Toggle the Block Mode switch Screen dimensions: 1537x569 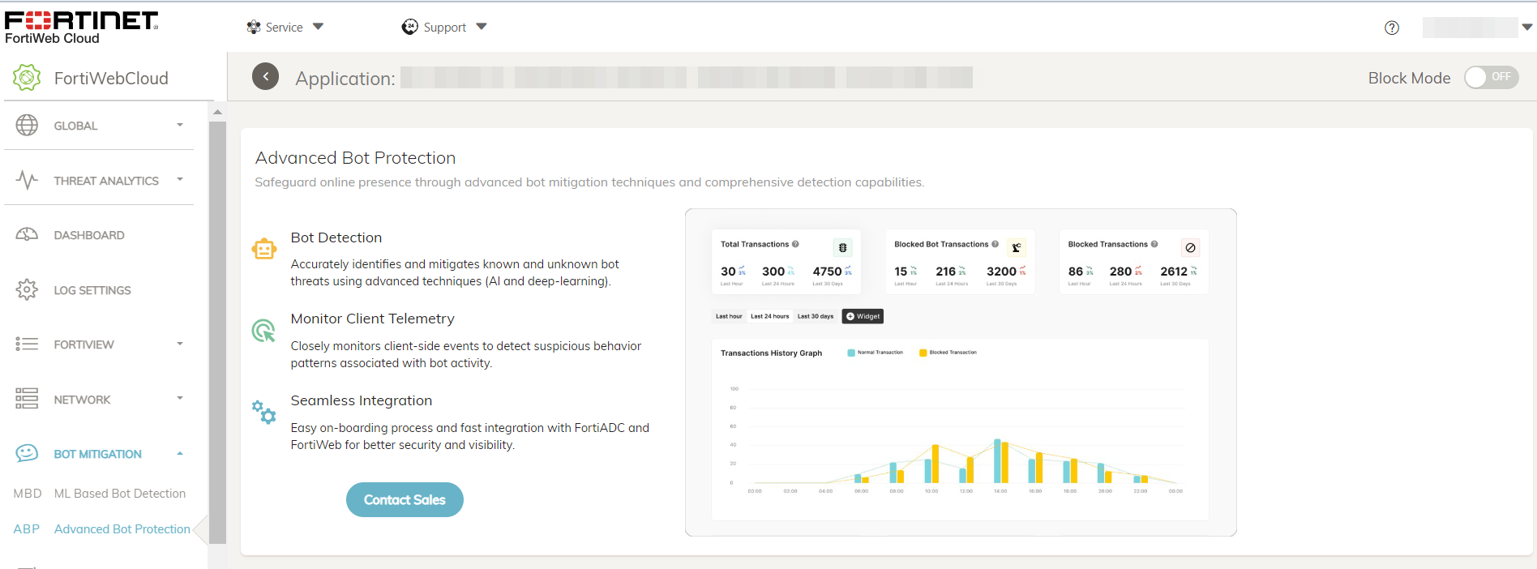tap(1491, 77)
